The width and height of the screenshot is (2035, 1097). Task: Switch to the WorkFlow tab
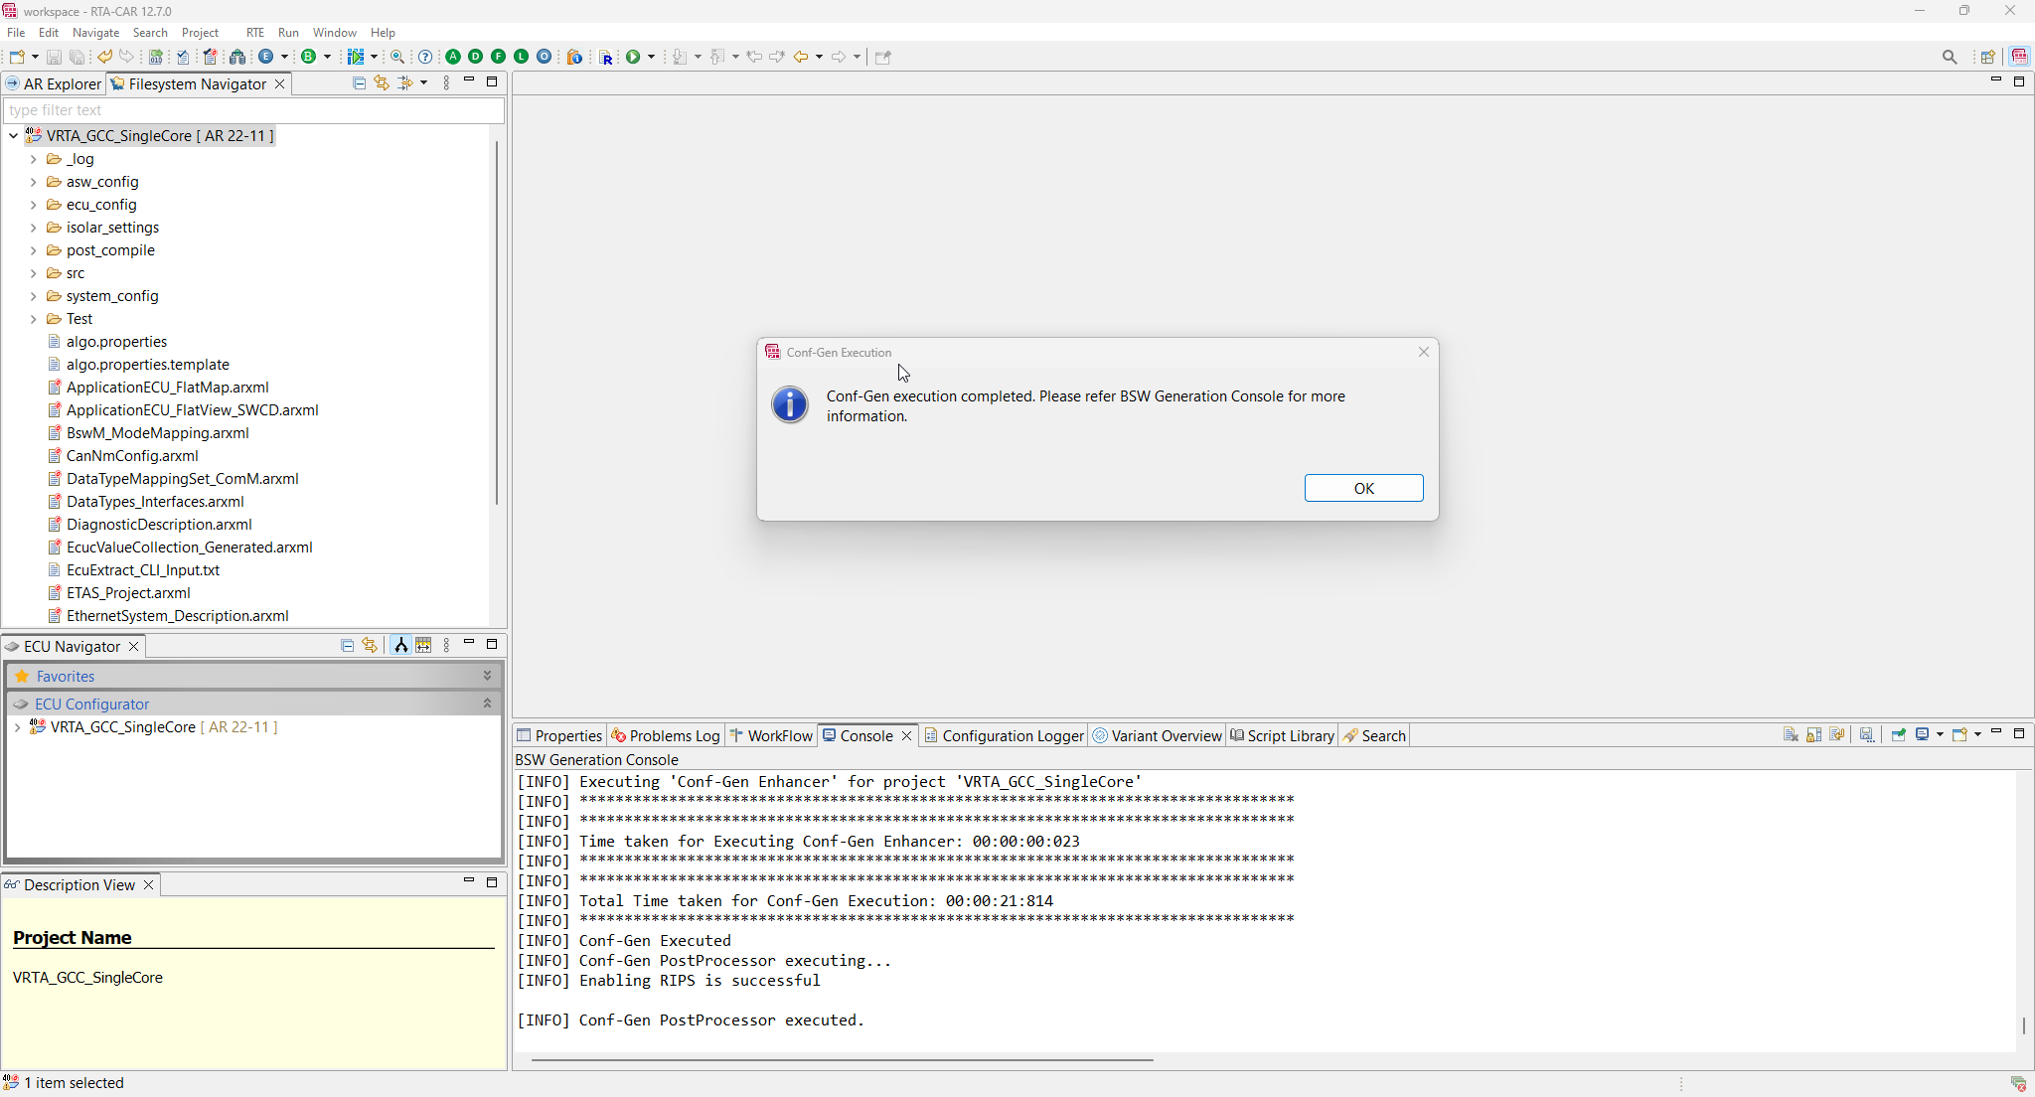[x=771, y=735]
